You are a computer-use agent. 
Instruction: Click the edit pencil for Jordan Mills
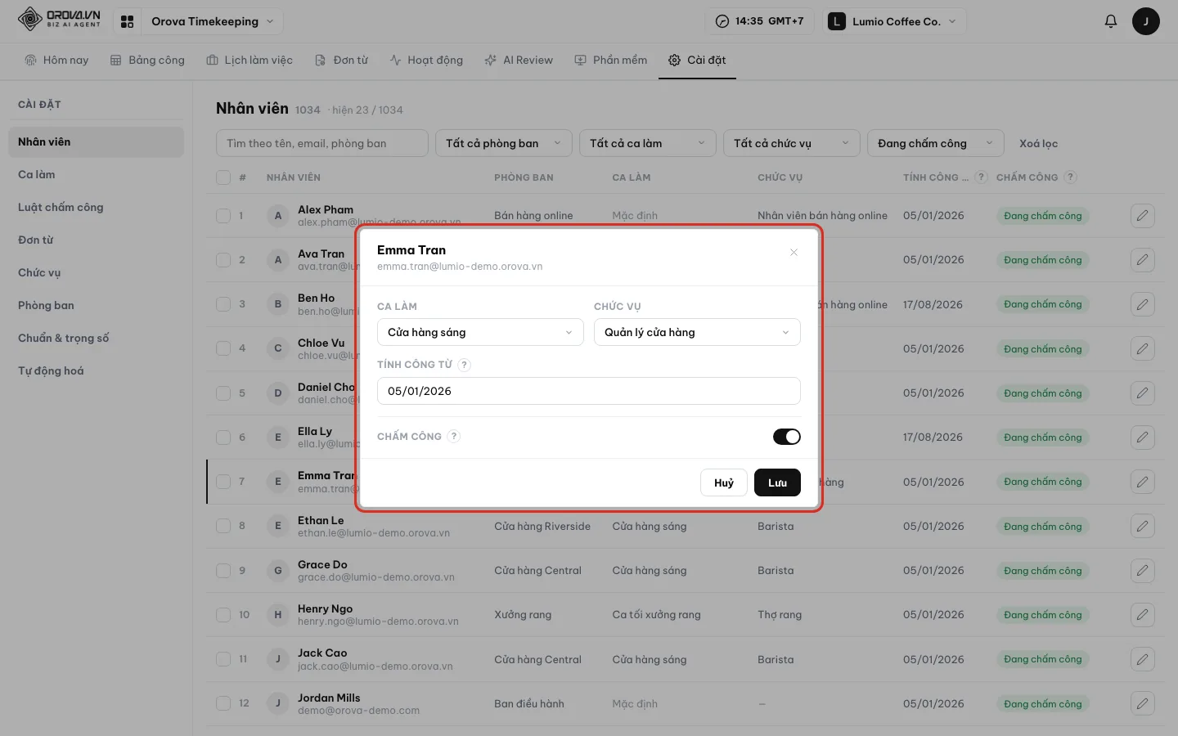[1142, 703]
